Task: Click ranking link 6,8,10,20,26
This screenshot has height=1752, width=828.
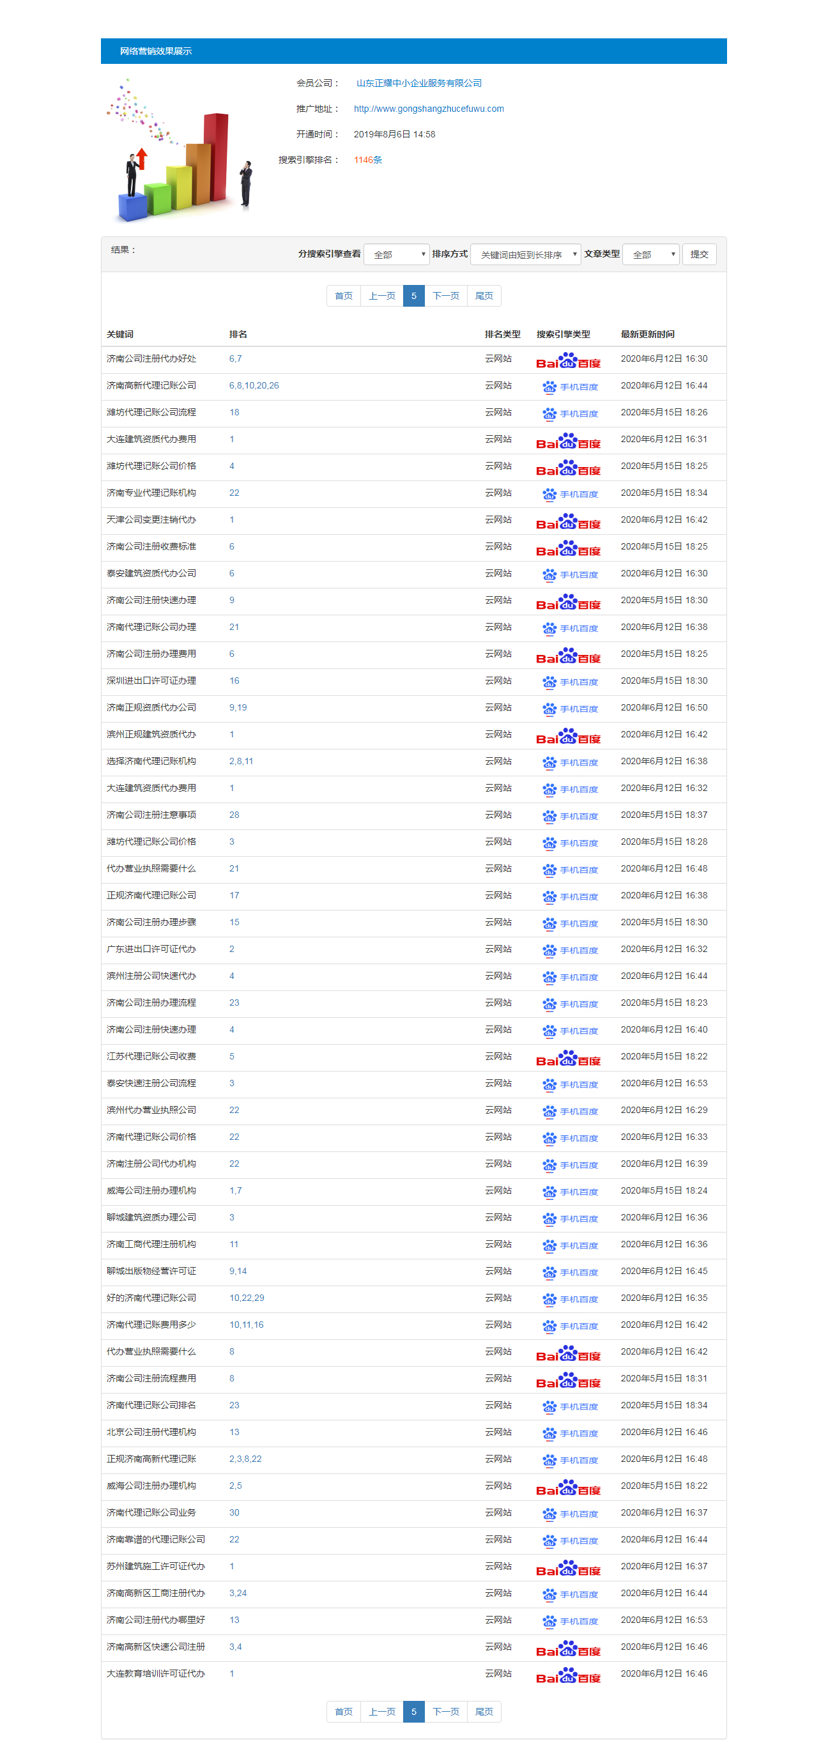Action: pyautogui.click(x=254, y=386)
